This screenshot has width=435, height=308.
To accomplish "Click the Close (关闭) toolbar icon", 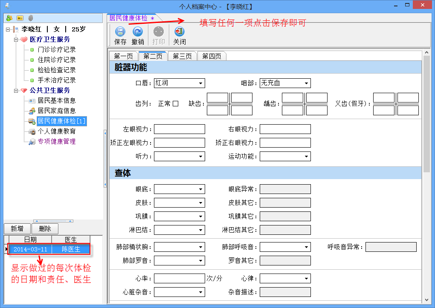I will click(x=180, y=31).
